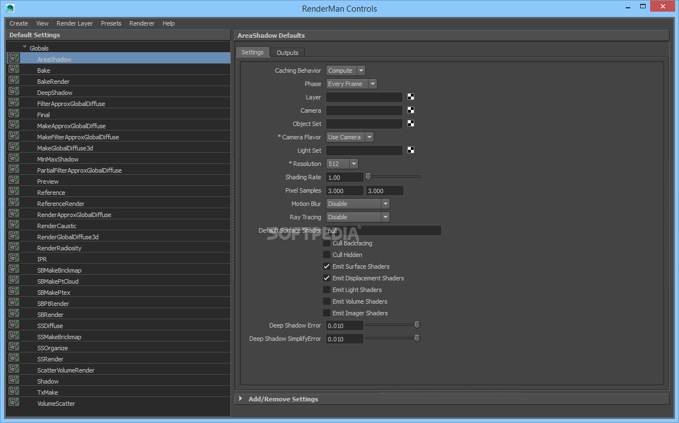
Task: Click the settings icon beside MakeGlobalDiffuse3d
Action: [x=14, y=147]
